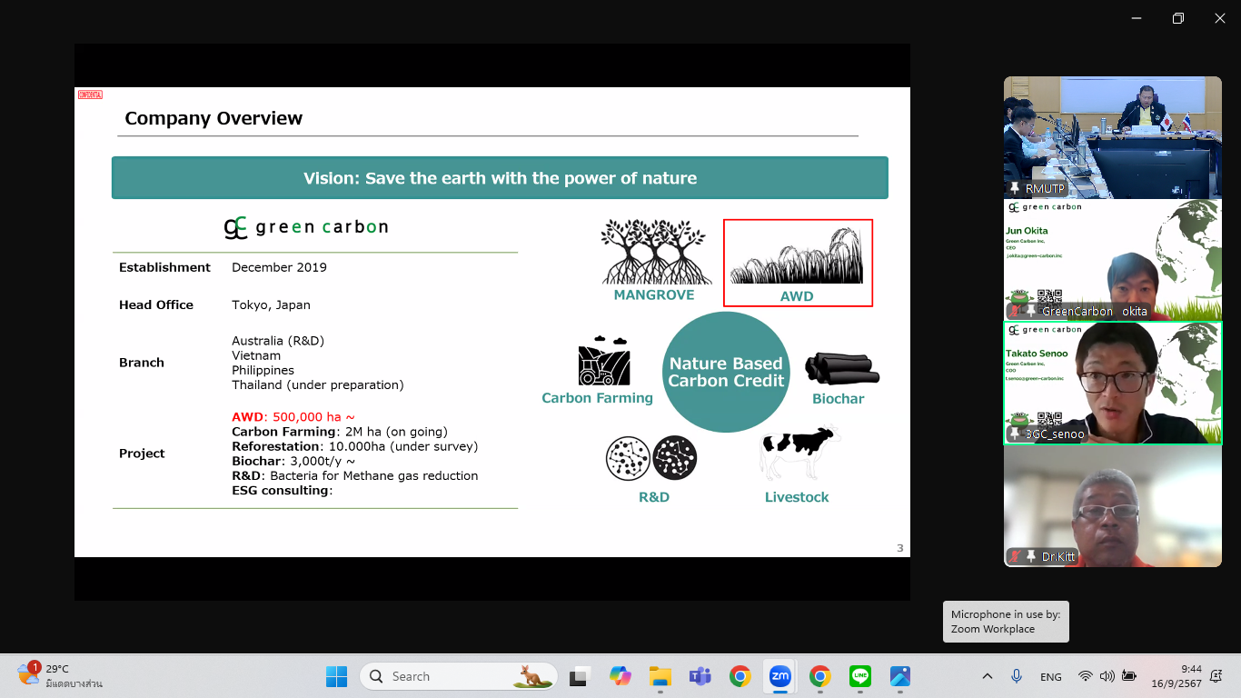Image resolution: width=1241 pixels, height=698 pixels.
Task: Click the Chrome icon left of Zoom
Action: click(x=740, y=676)
